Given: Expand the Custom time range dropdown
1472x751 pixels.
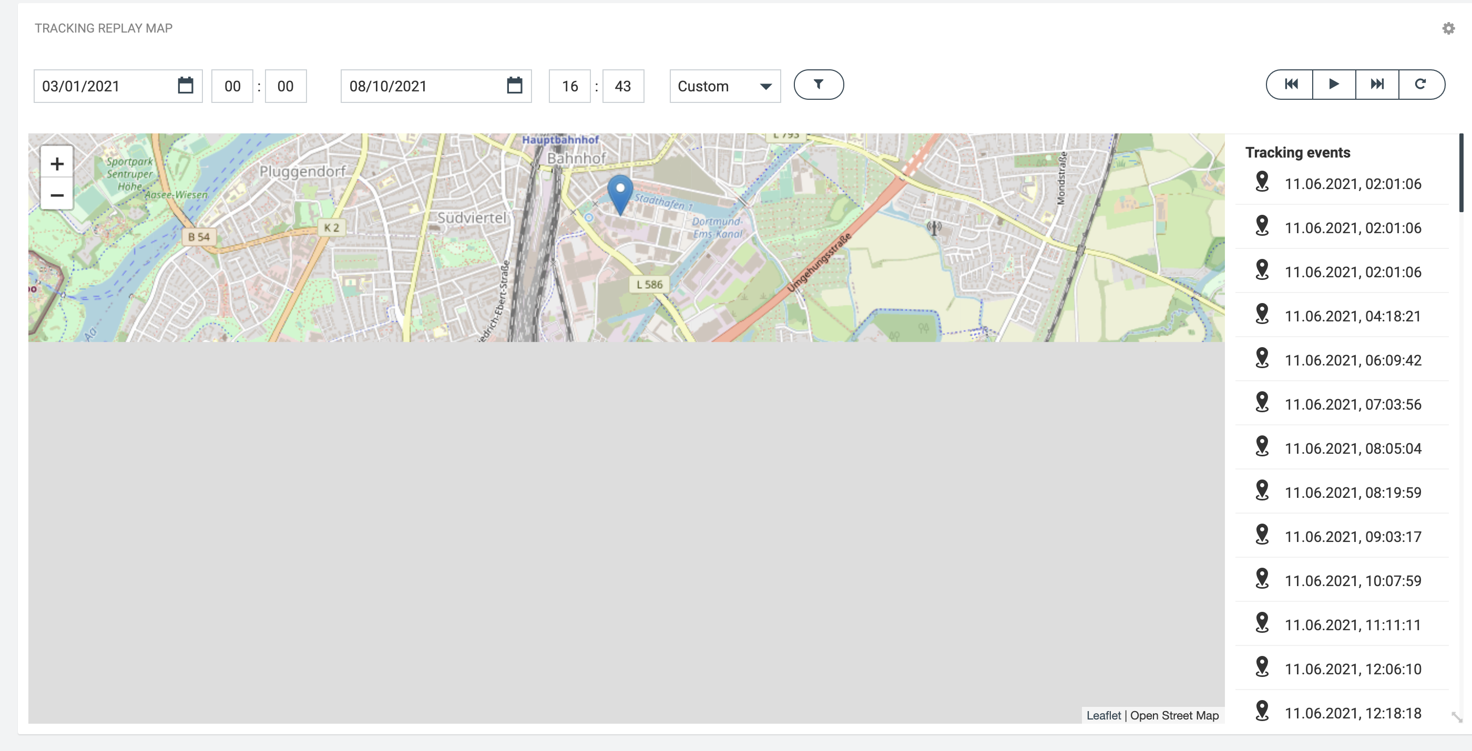Looking at the screenshot, I should point(724,86).
